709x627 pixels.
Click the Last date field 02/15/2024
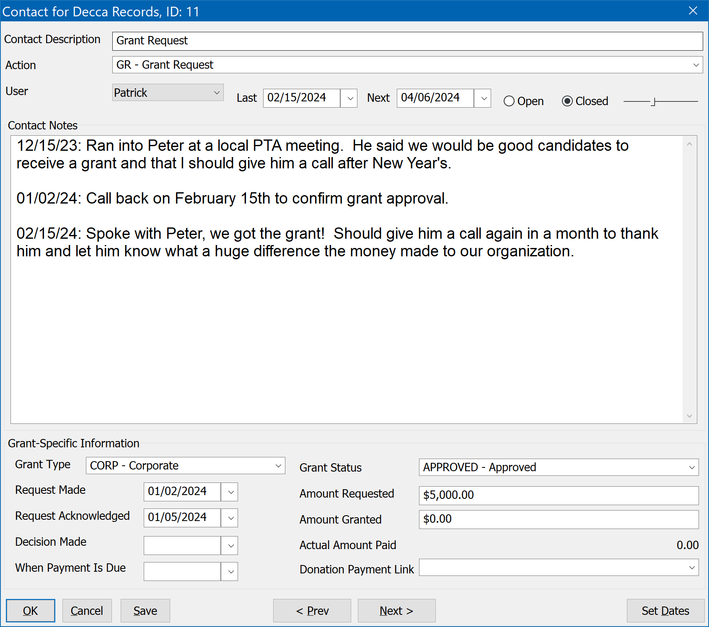click(302, 98)
